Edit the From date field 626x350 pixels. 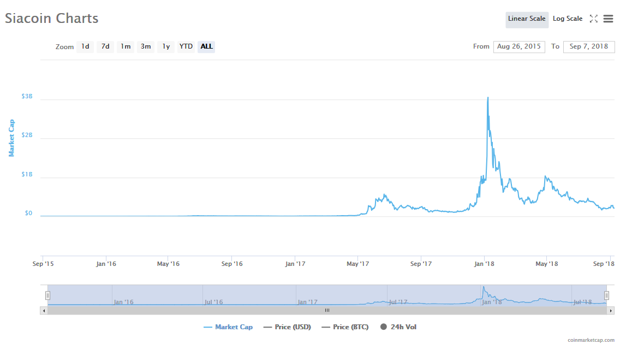point(519,46)
